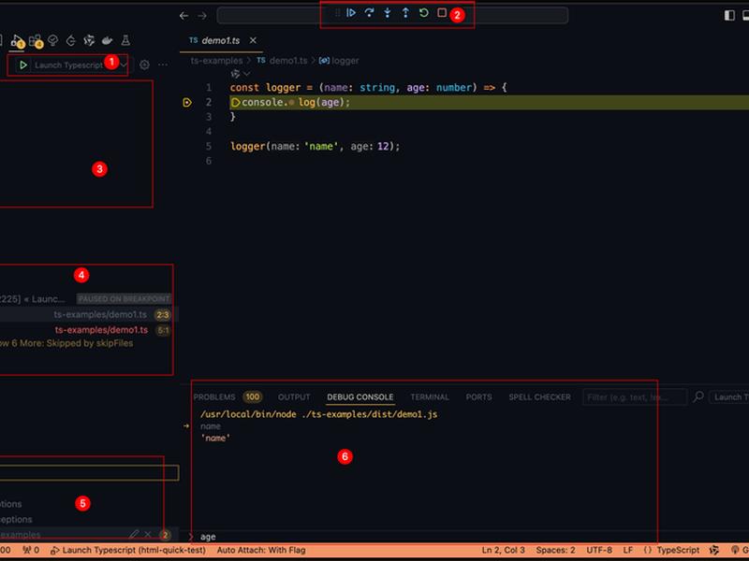Toggle the primary sidebar layout icon
The height and width of the screenshot is (561, 749).
pyautogui.click(x=729, y=16)
